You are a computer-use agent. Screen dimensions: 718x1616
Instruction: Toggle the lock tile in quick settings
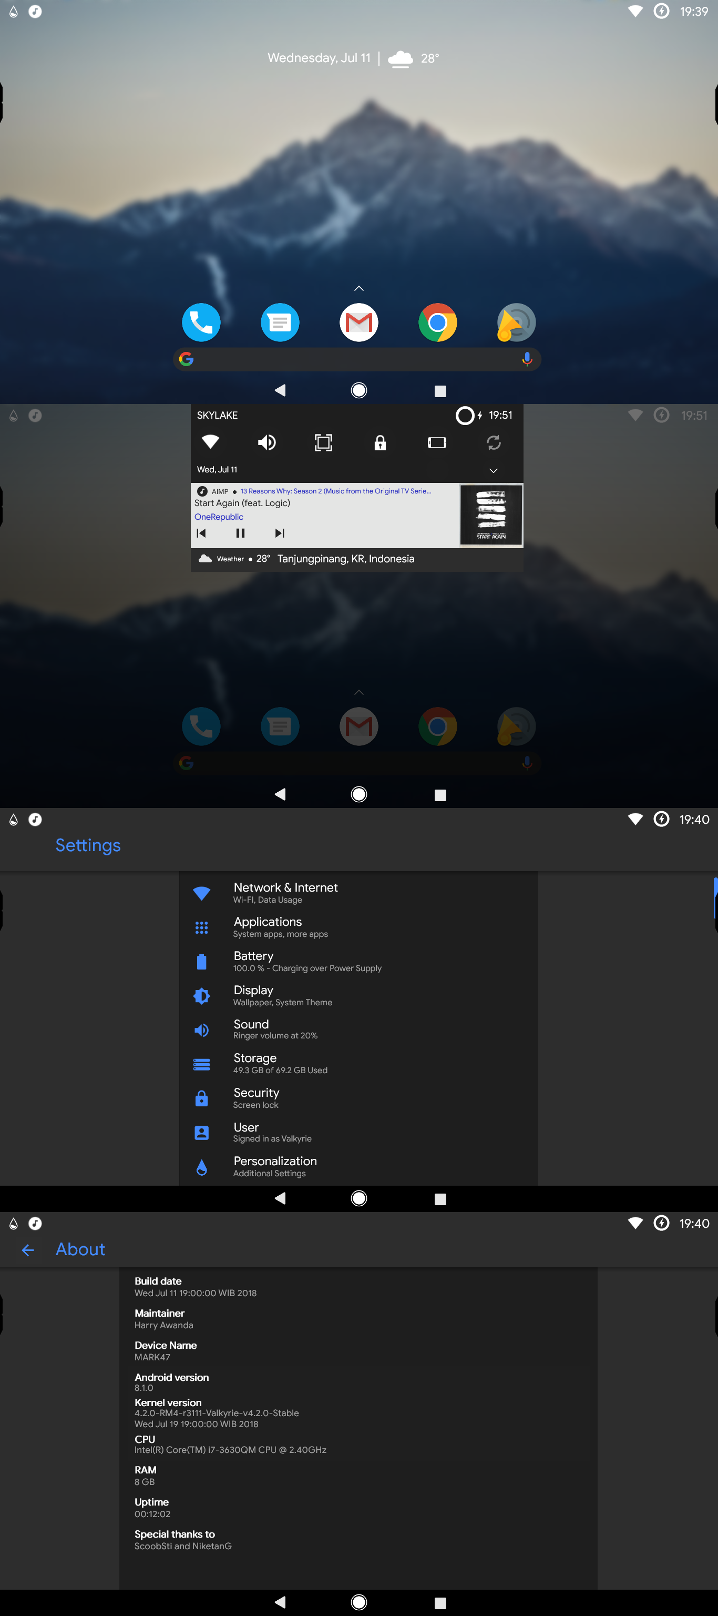click(x=380, y=442)
